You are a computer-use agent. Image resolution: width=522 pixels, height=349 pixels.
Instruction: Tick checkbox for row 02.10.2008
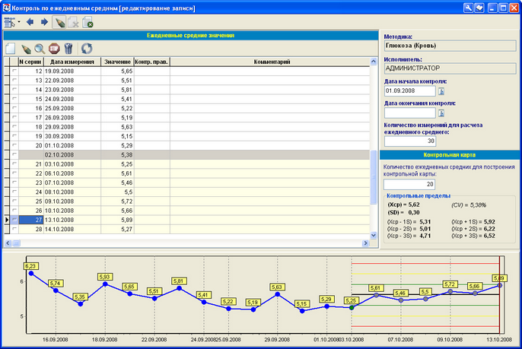14,154
